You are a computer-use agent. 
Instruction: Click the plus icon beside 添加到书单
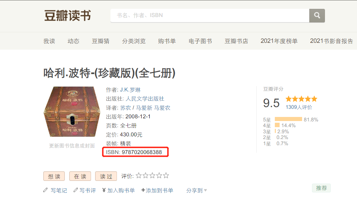[143, 190]
